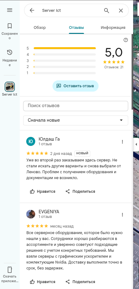Switch to the Информация tab

pyautogui.click(x=113, y=28)
